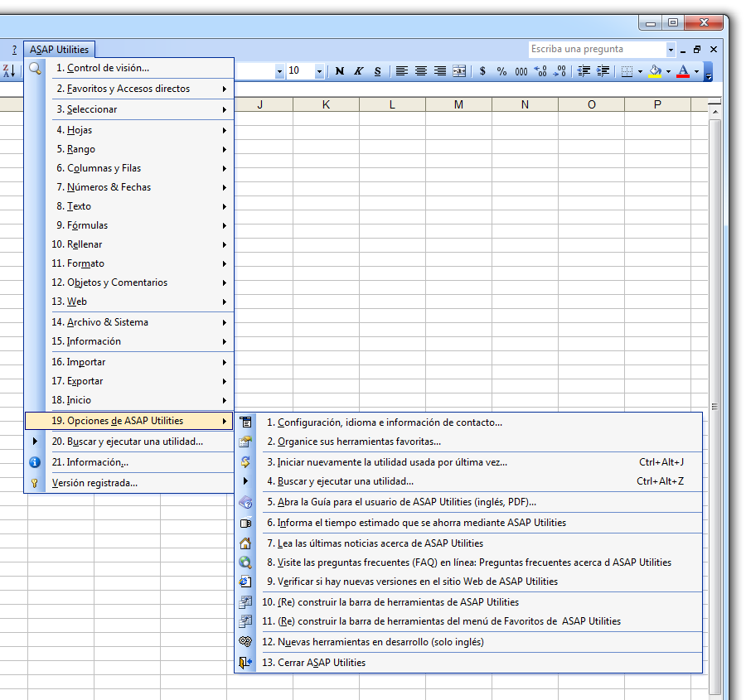Click the increase indent icon
Image resolution: width=746 pixels, height=700 pixels.
click(x=603, y=71)
